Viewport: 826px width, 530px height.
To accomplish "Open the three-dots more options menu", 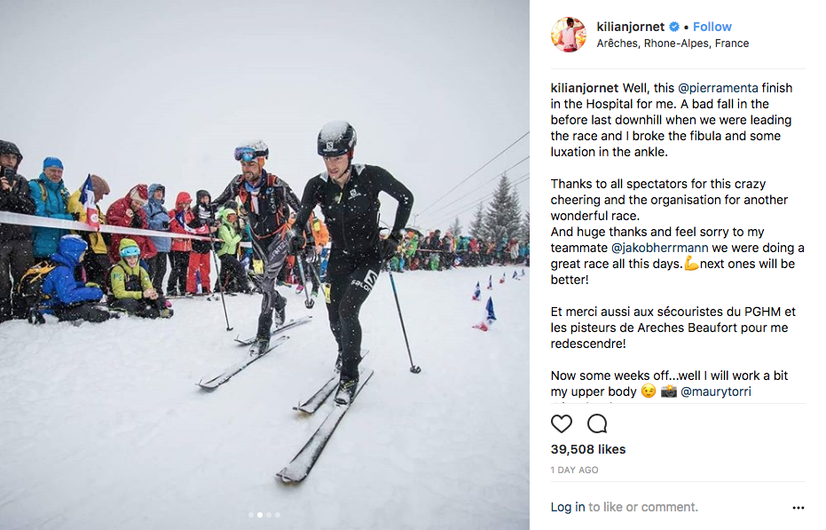I will pyautogui.click(x=798, y=507).
